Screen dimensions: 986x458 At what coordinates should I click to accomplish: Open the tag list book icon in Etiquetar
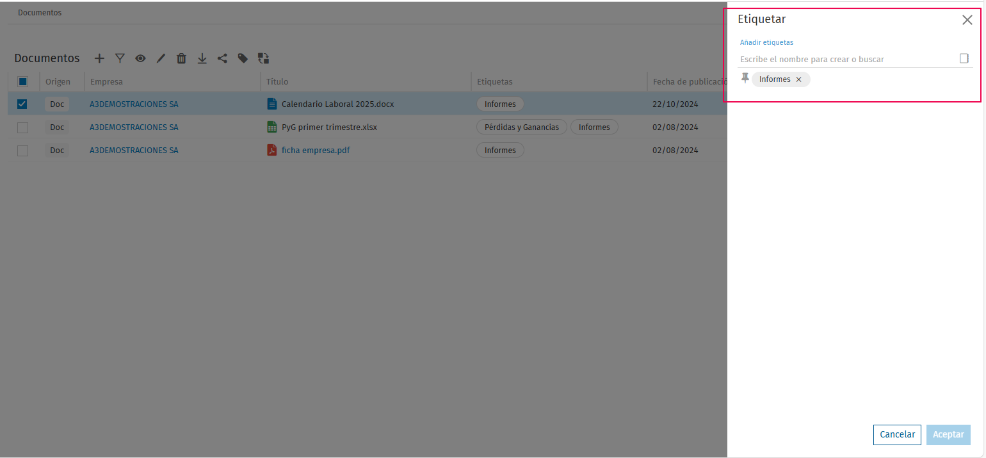(x=964, y=58)
